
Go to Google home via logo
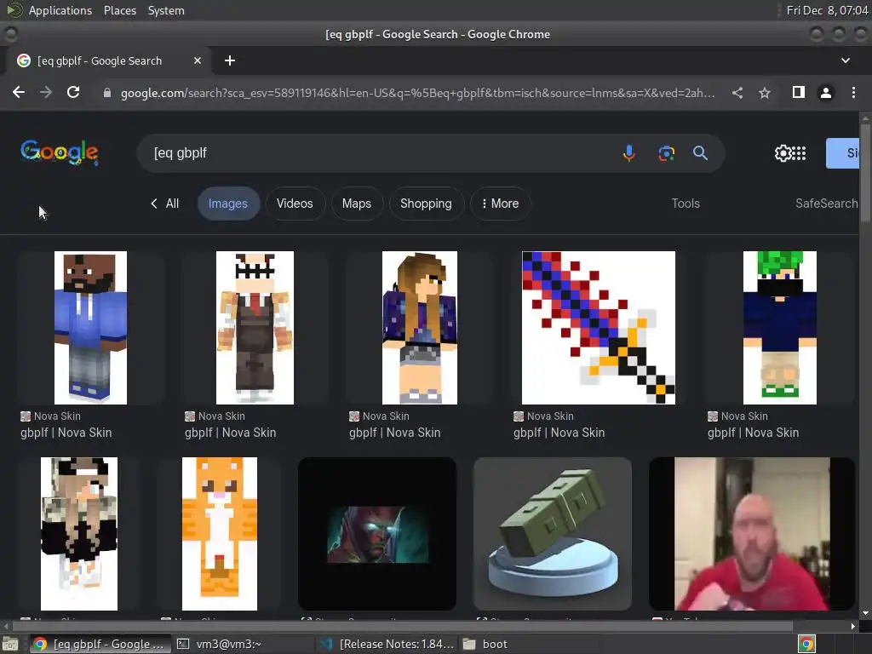(x=60, y=152)
